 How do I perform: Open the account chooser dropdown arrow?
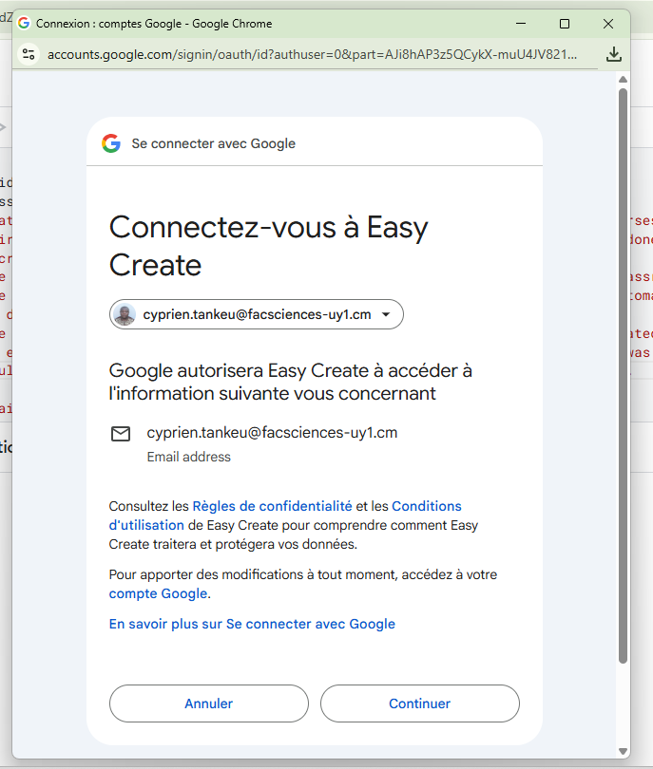click(x=386, y=314)
